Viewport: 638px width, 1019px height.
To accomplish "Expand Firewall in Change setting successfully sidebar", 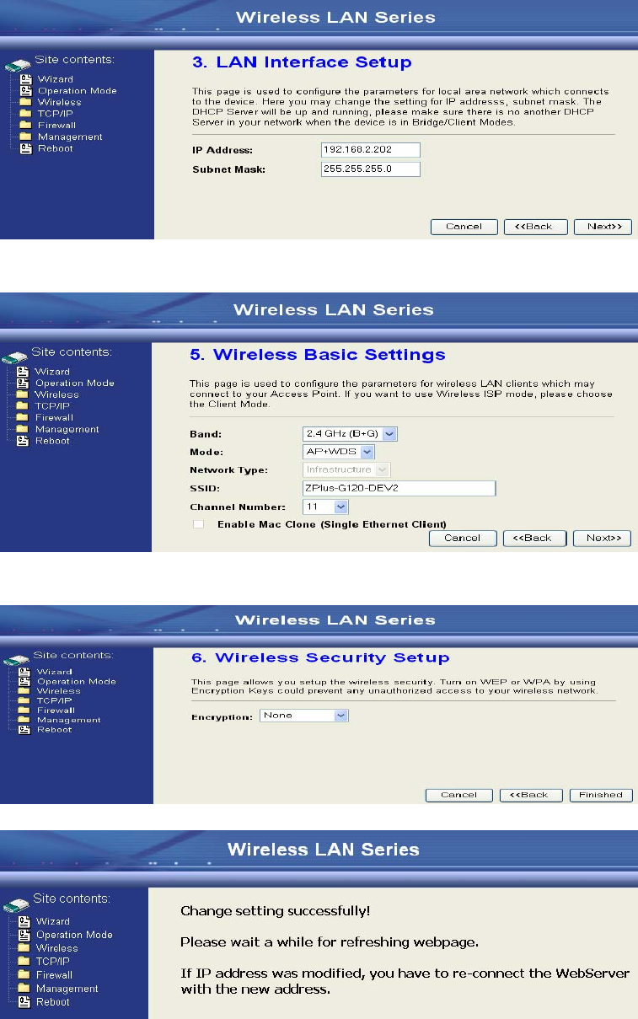I will 54,975.
